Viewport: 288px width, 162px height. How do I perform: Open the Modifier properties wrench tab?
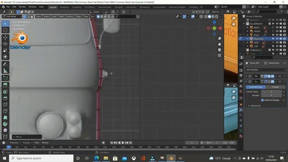click(x=241, y=110)
